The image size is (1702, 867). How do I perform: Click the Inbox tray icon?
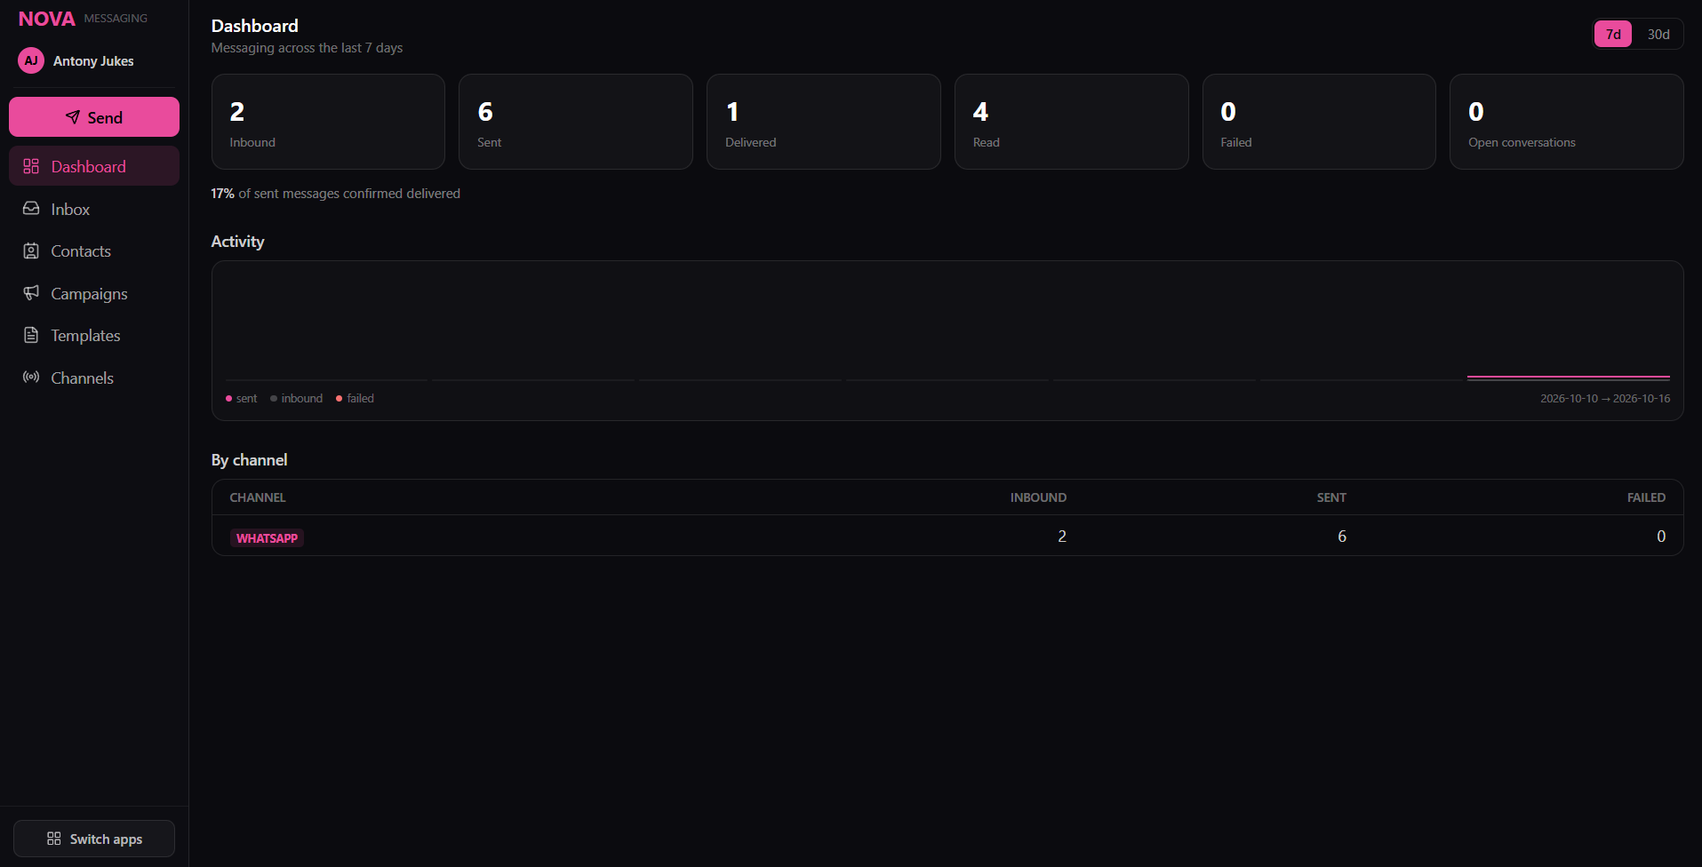[x=31, y=209]
